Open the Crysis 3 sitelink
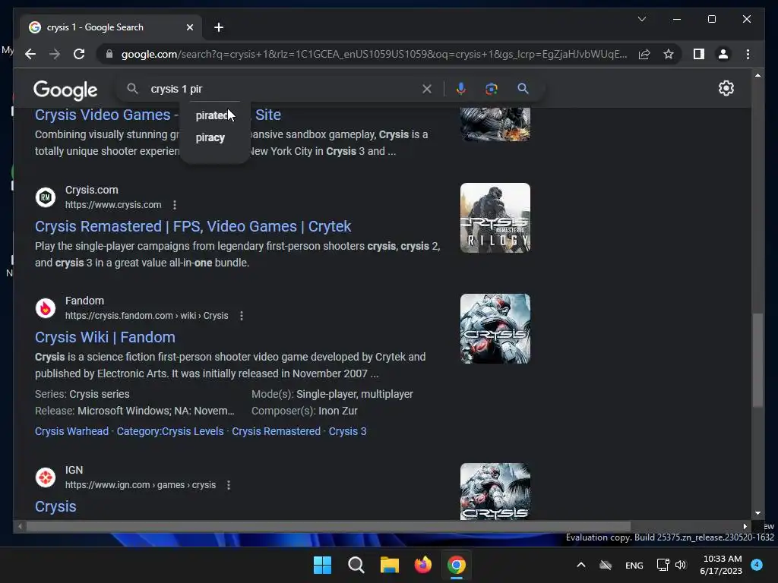This screenshot has height=583, width=778. pos(348,431)
